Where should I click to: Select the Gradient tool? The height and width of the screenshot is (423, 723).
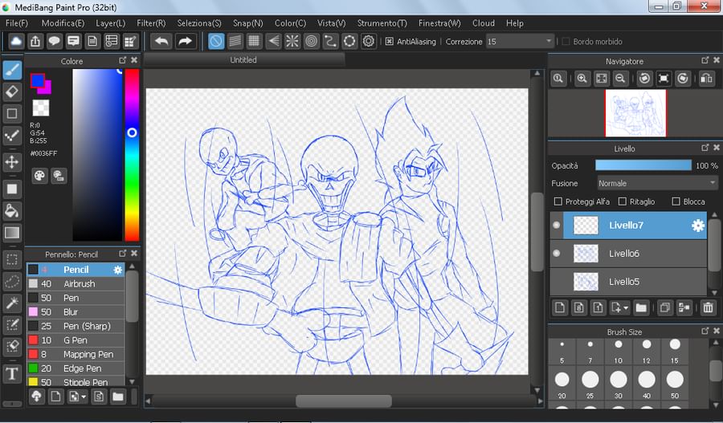(x=12, y=233)
